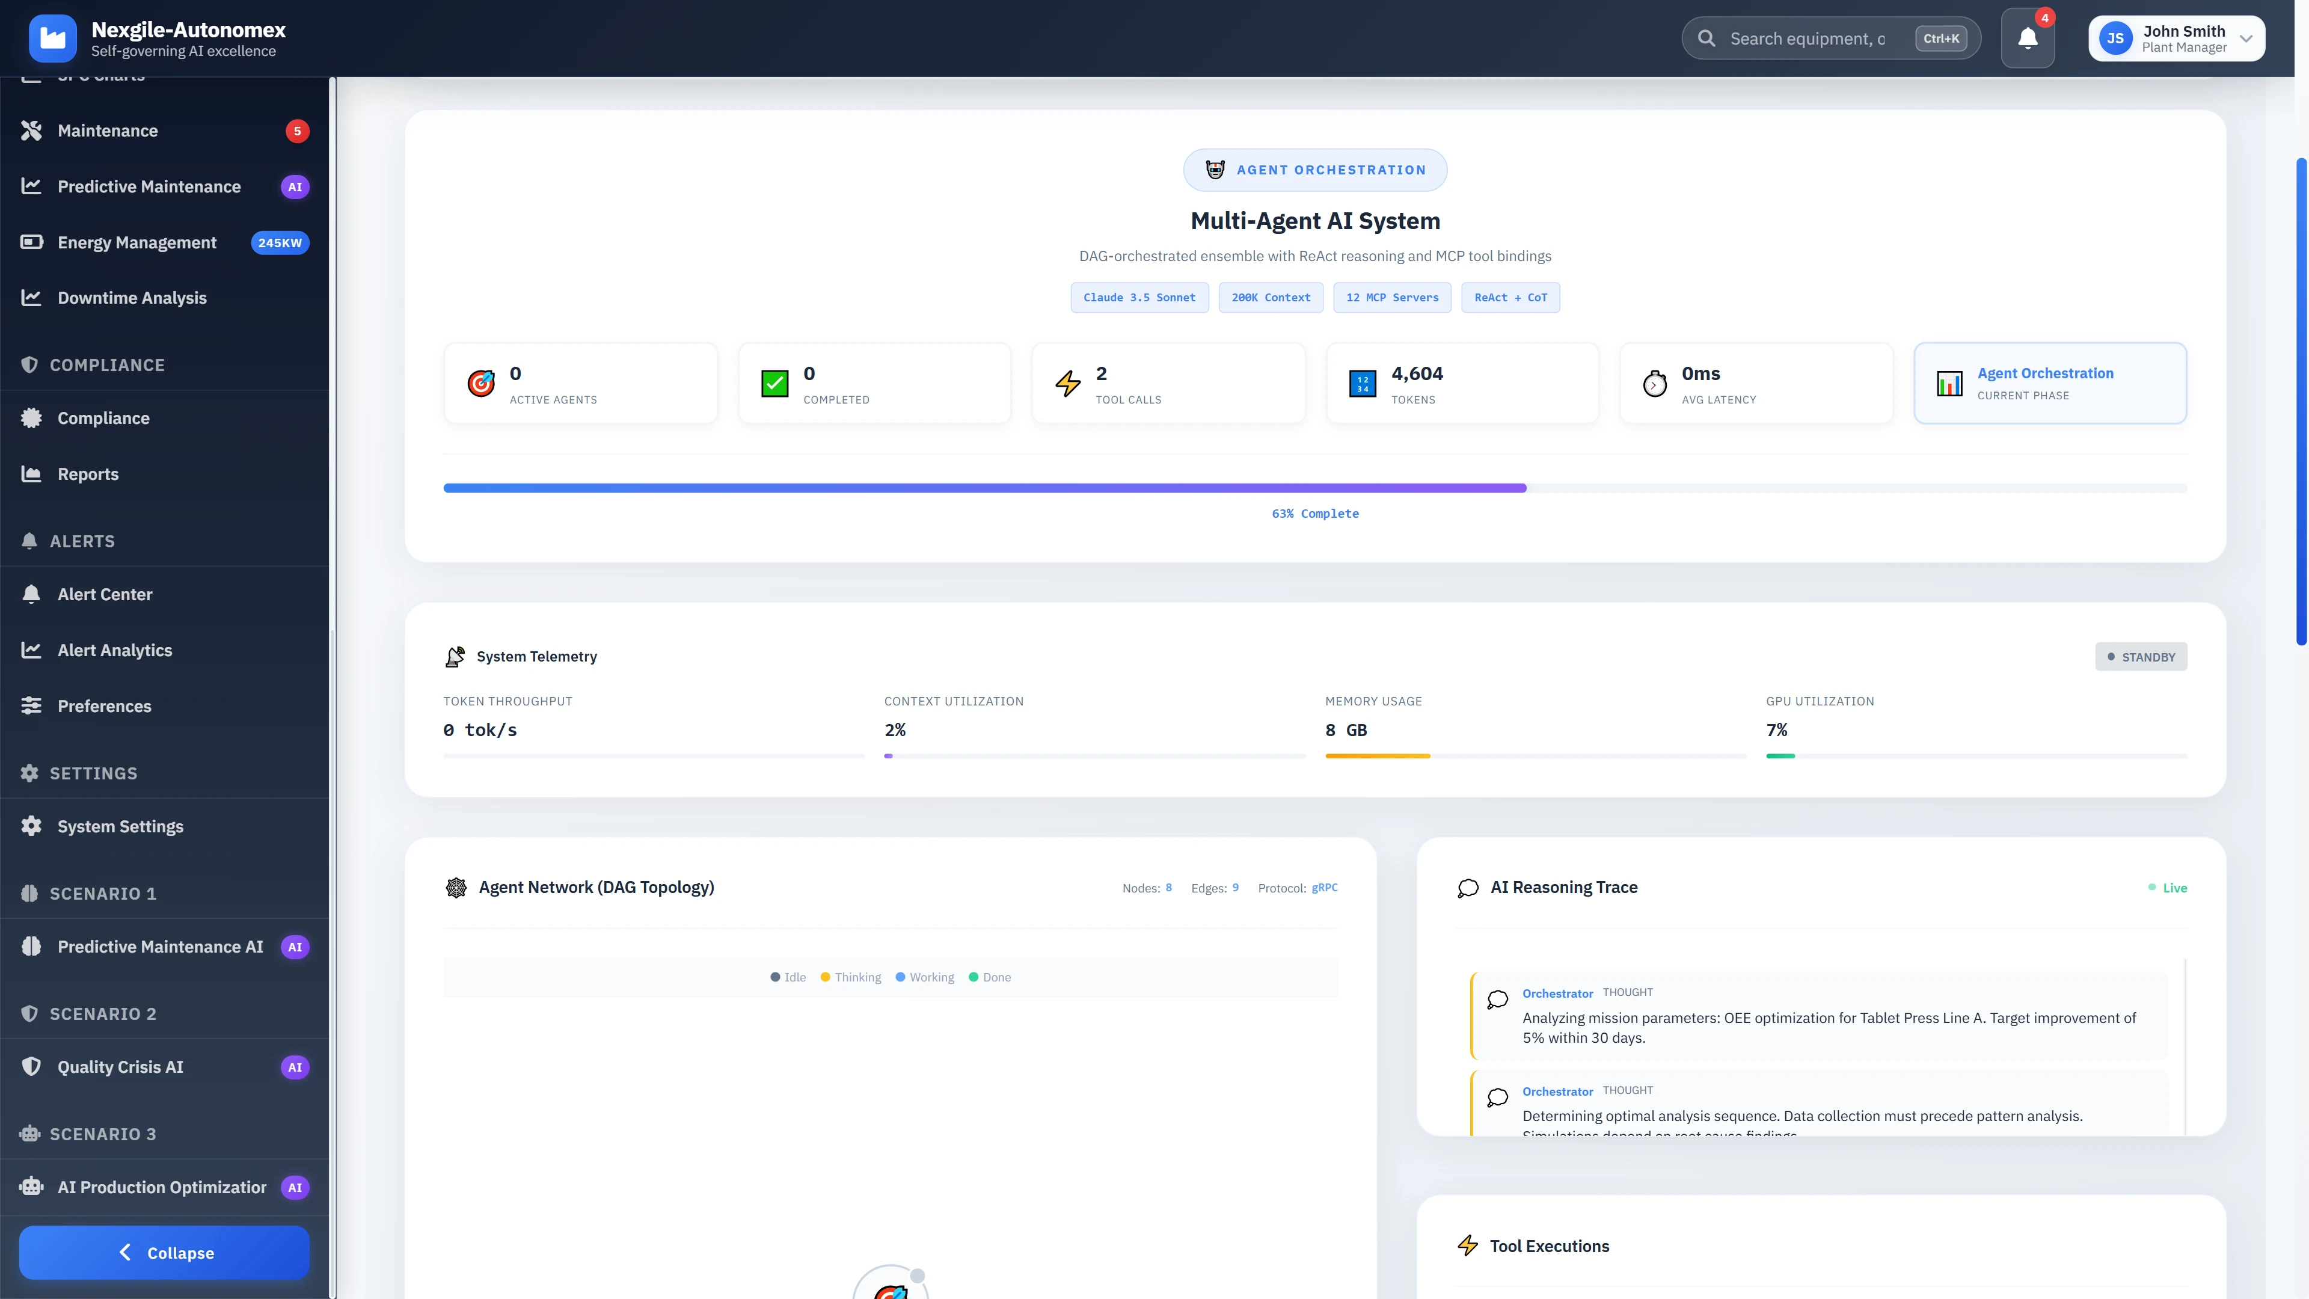Viewport: 2309px width, 1299px height.
Task: Expand the Compliance section header
Action: (x=106, y=365)
